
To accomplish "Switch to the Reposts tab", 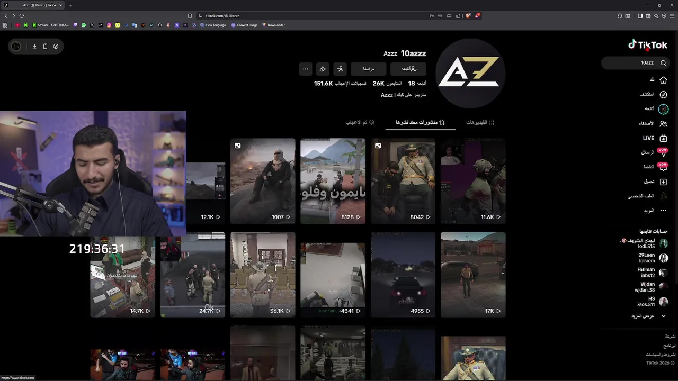I will (420, 122).
